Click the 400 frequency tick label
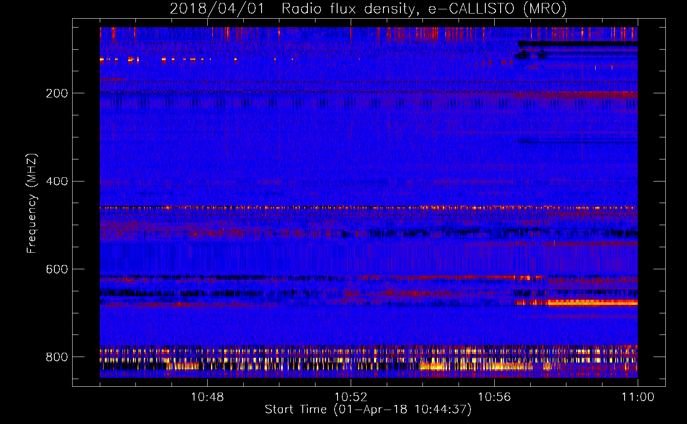 pyautogui.click(x=57, y=181)
